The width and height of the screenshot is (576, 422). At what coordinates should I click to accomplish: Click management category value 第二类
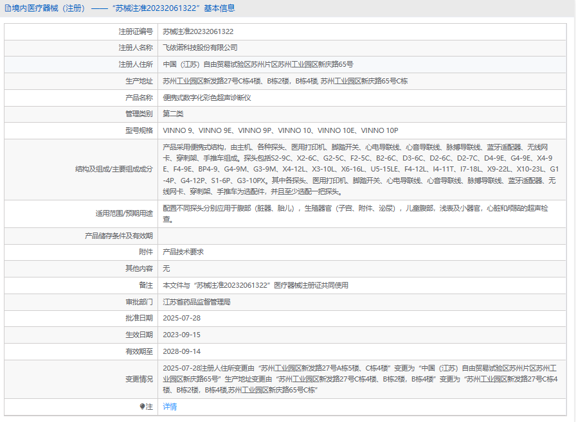pos(173,114)
